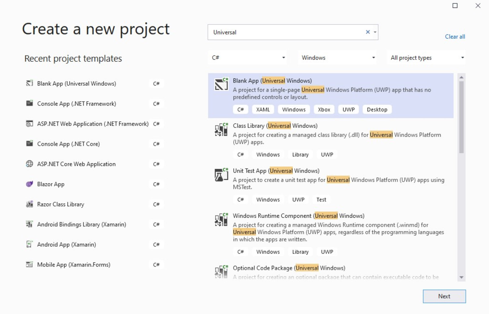Click the Blazor App purple icon
The width and height of the screenshot is (489, 314).
coord(30,184)
